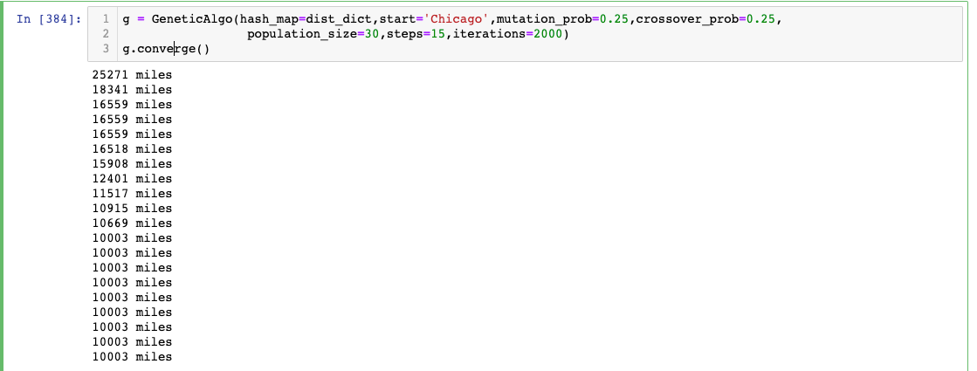Click the 11517 miles output line

(x=132, y=194)
